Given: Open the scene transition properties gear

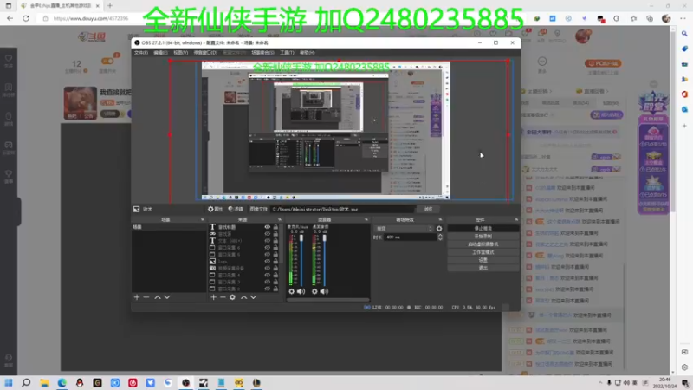Looking at the screenshot, I should tap(439, 229).
